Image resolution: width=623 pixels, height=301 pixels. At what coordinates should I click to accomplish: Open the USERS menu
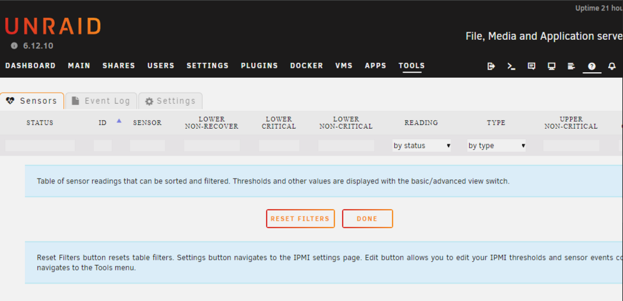tap(161, 66)
